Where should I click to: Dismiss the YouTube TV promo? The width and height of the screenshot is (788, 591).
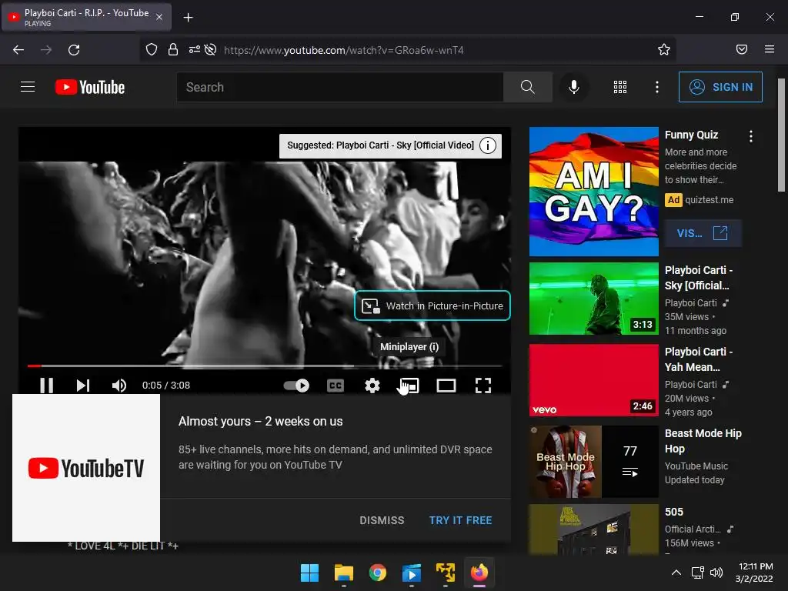coord(382,520)
